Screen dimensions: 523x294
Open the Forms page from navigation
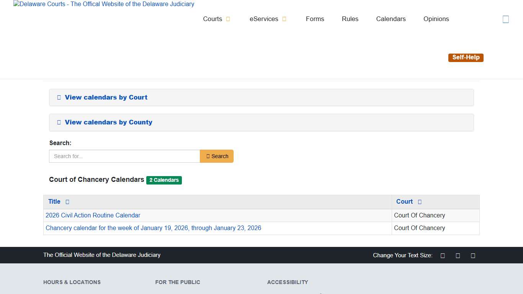tap(315, 19)
